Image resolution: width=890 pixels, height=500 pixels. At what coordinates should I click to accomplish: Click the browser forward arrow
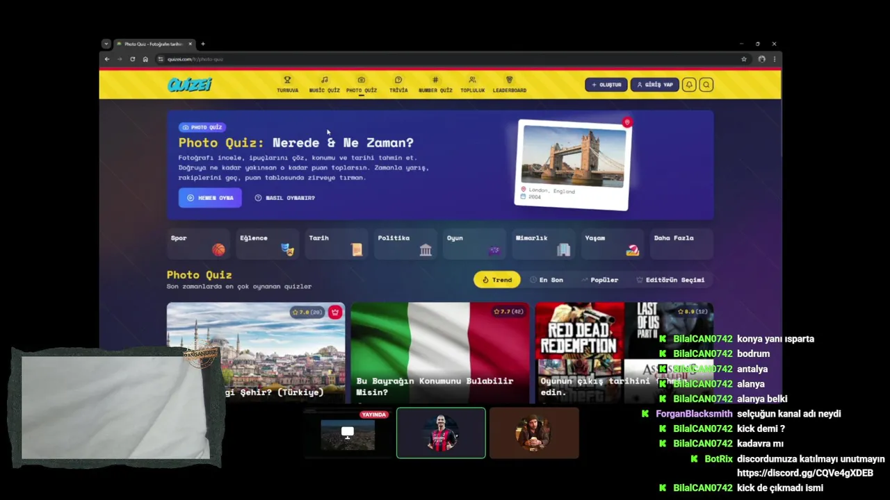[120, 59]
